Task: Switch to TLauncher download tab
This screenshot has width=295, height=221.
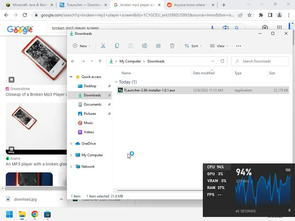Action: (x=83, y=5)
